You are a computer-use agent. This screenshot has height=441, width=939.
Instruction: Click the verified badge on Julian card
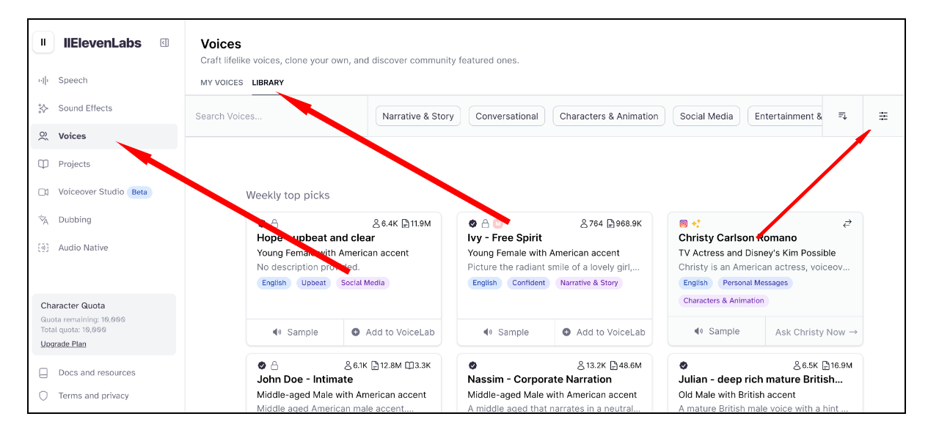pos(684,365)
